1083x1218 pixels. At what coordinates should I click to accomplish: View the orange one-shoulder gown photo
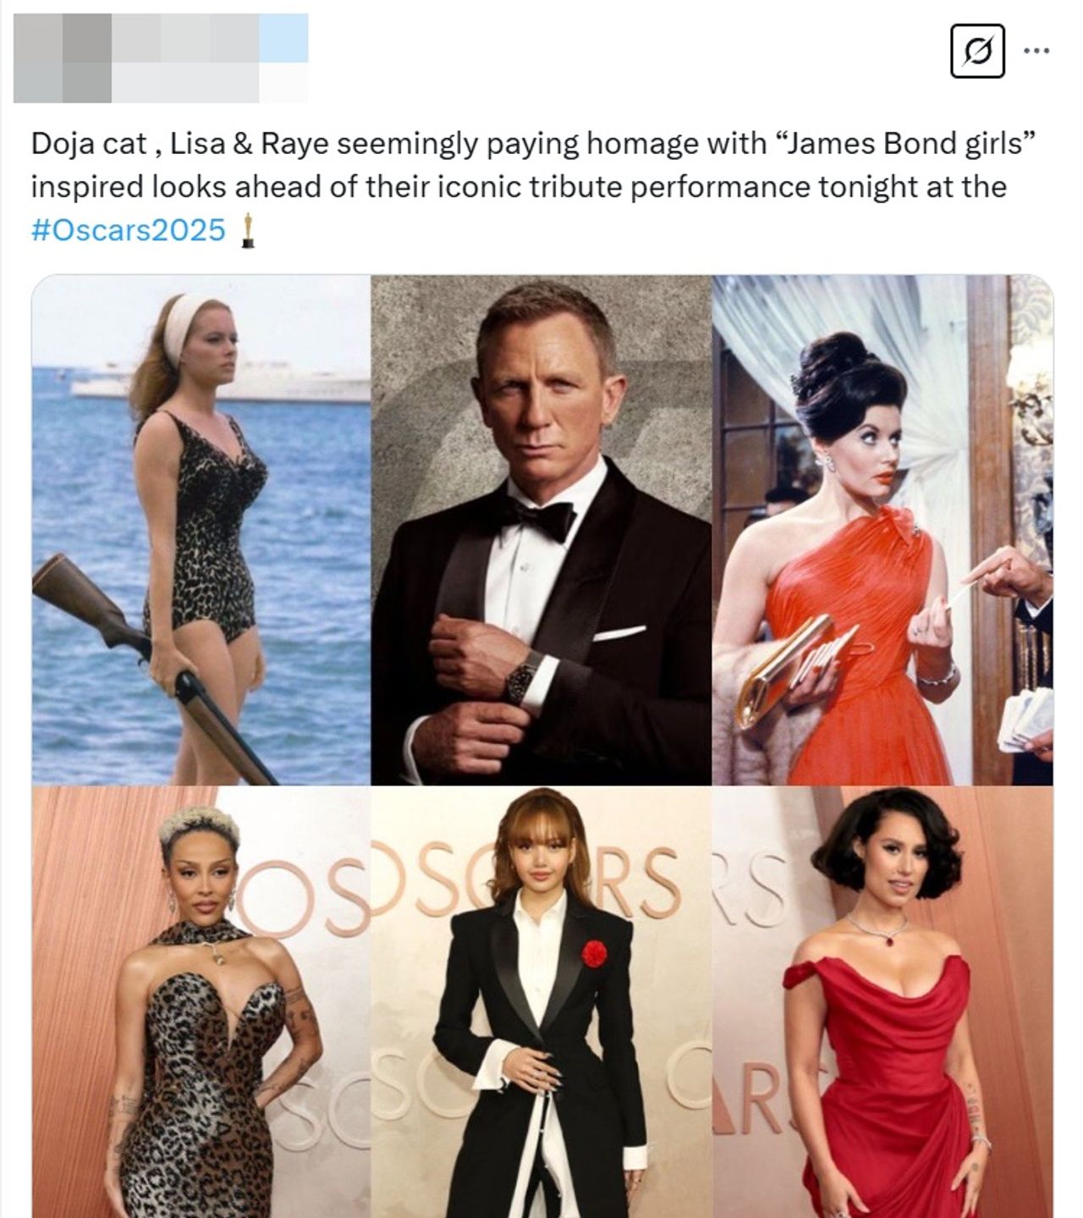click(882, 530)
